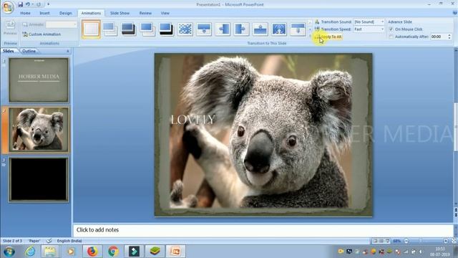
Task: Open the Review ribbon tab
Action: pyautogui.click(x=145, y=13)
